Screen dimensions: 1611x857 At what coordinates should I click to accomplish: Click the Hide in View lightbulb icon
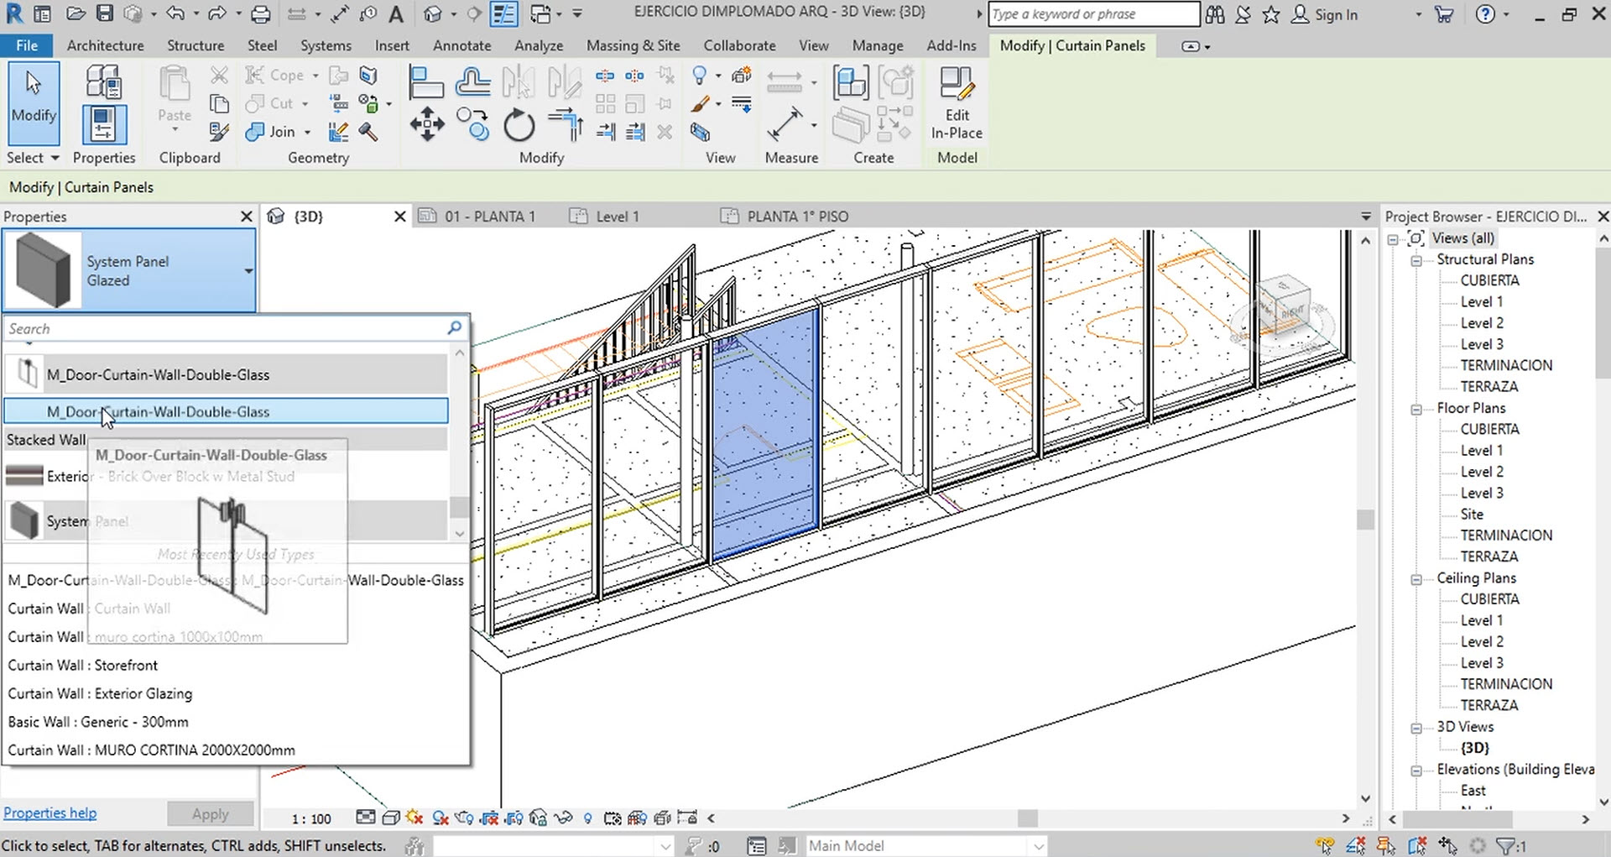tap(700, 76)
